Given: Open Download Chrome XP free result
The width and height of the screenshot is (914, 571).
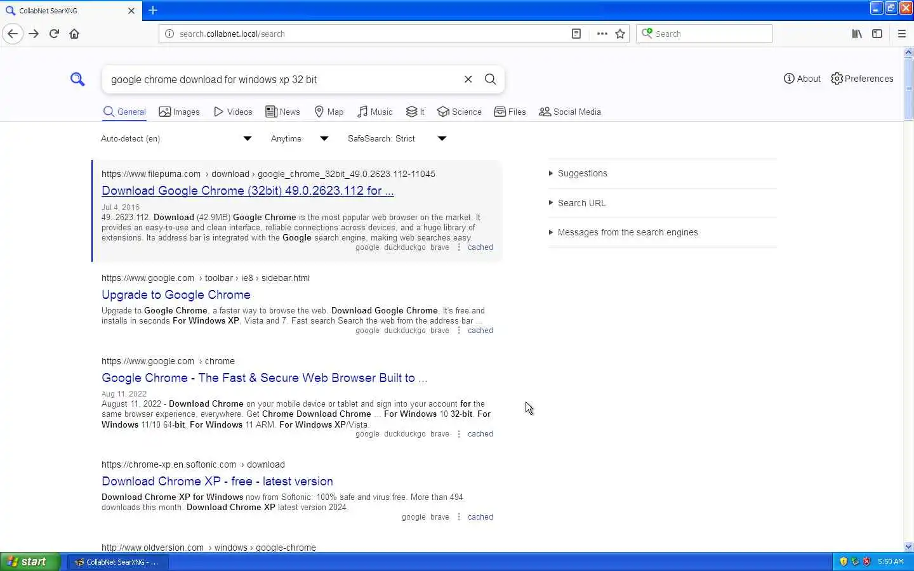Looking at the screenshot, I should [217, 481].
